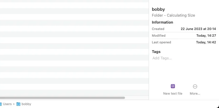Click the Created date 22 June 2023 value

click(x=198, y=29)
